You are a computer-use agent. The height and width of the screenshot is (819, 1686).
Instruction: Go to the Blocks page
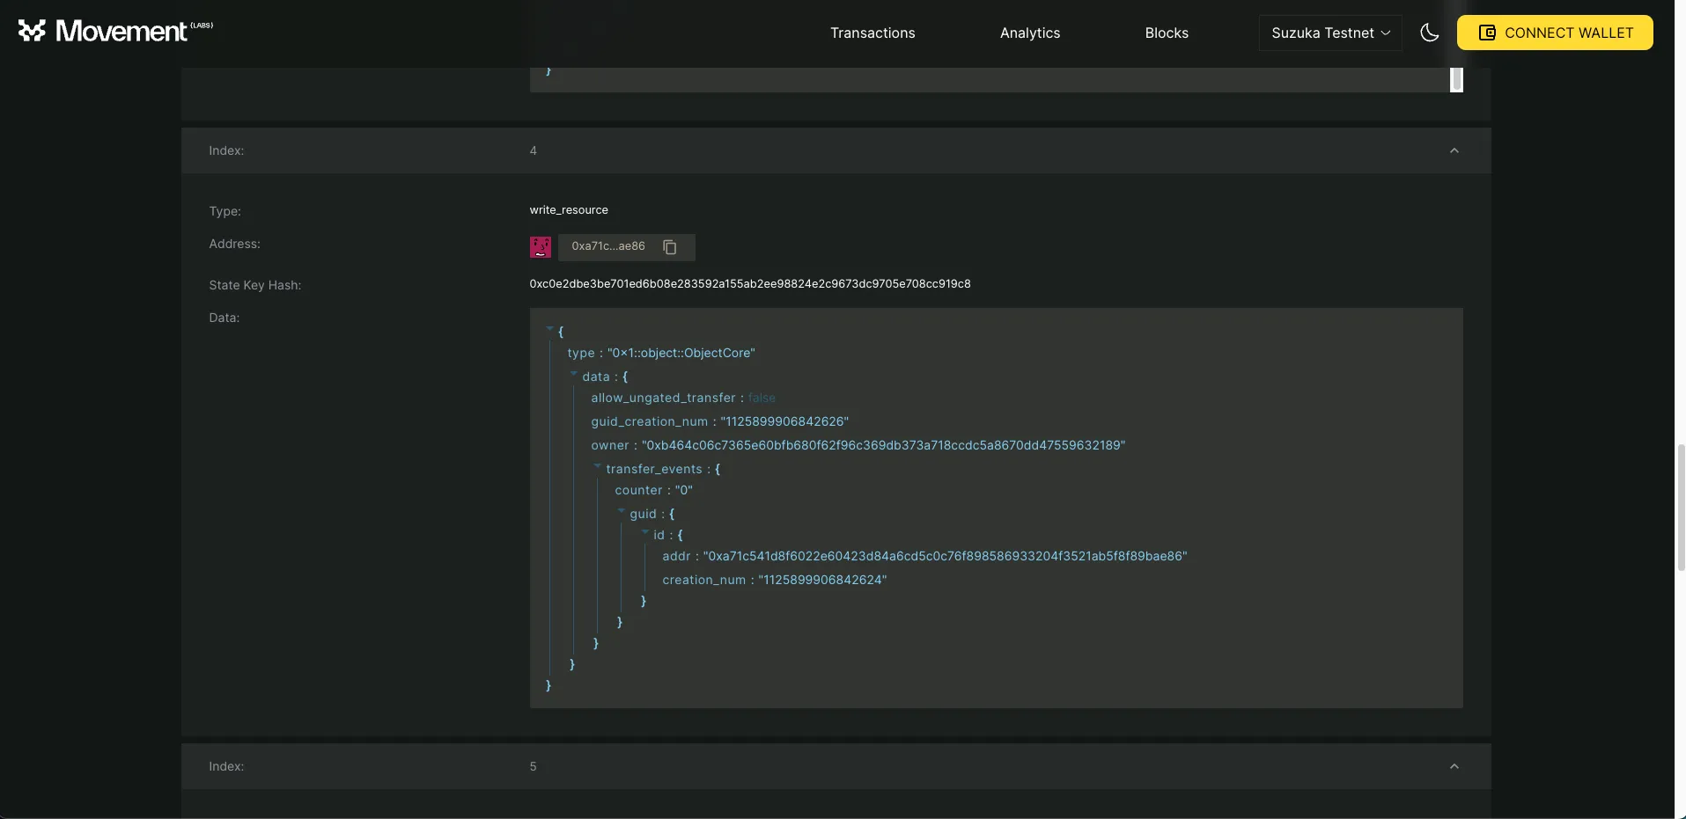(x=1167, y=33)
